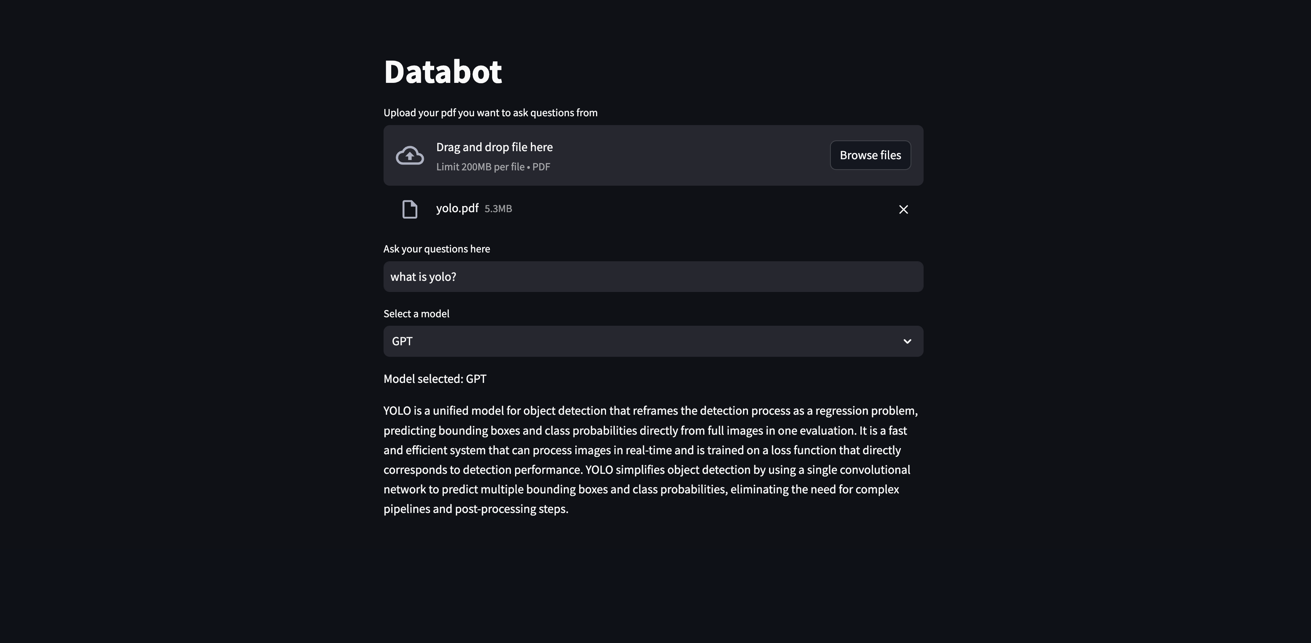Click the upload cloud symbol in drop zone
Image resolution: width=1311 pixels, height=643 pixels.
point(409,155)
